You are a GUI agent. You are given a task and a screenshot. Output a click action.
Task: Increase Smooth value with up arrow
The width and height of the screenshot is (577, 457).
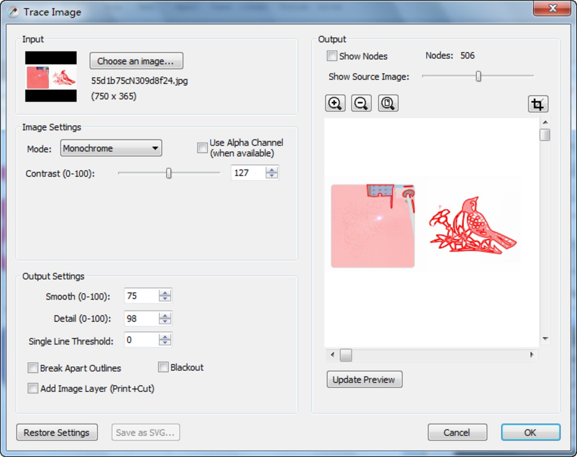click(x=165, y=292)
